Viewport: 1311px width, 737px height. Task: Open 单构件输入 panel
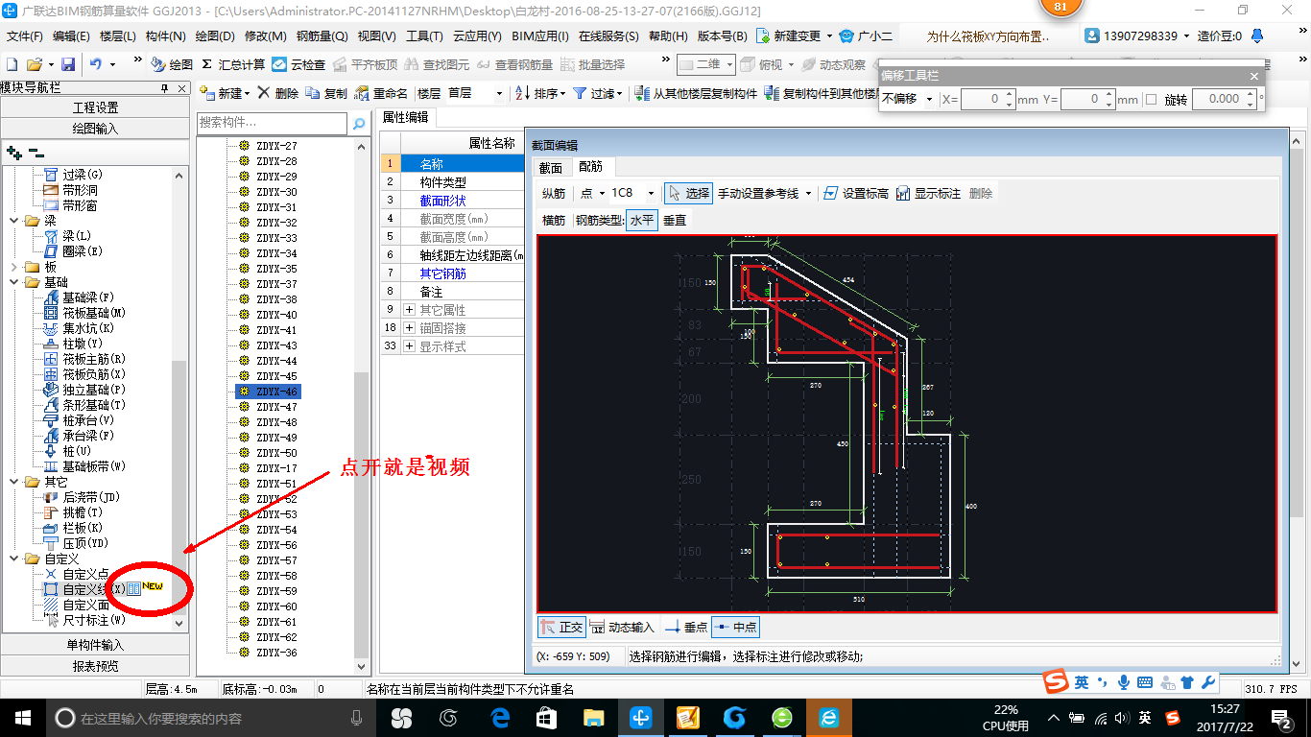pos(95,645)
